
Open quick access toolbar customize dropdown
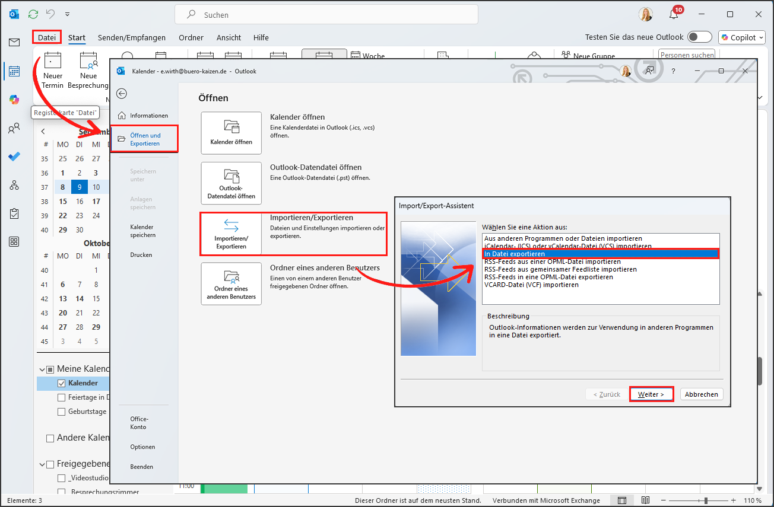[x=66, y=14]
